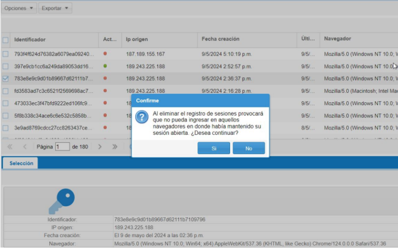Screen dimensions: 398x248
Task: Jump to last page arrow icon
Action: [115, 147]
